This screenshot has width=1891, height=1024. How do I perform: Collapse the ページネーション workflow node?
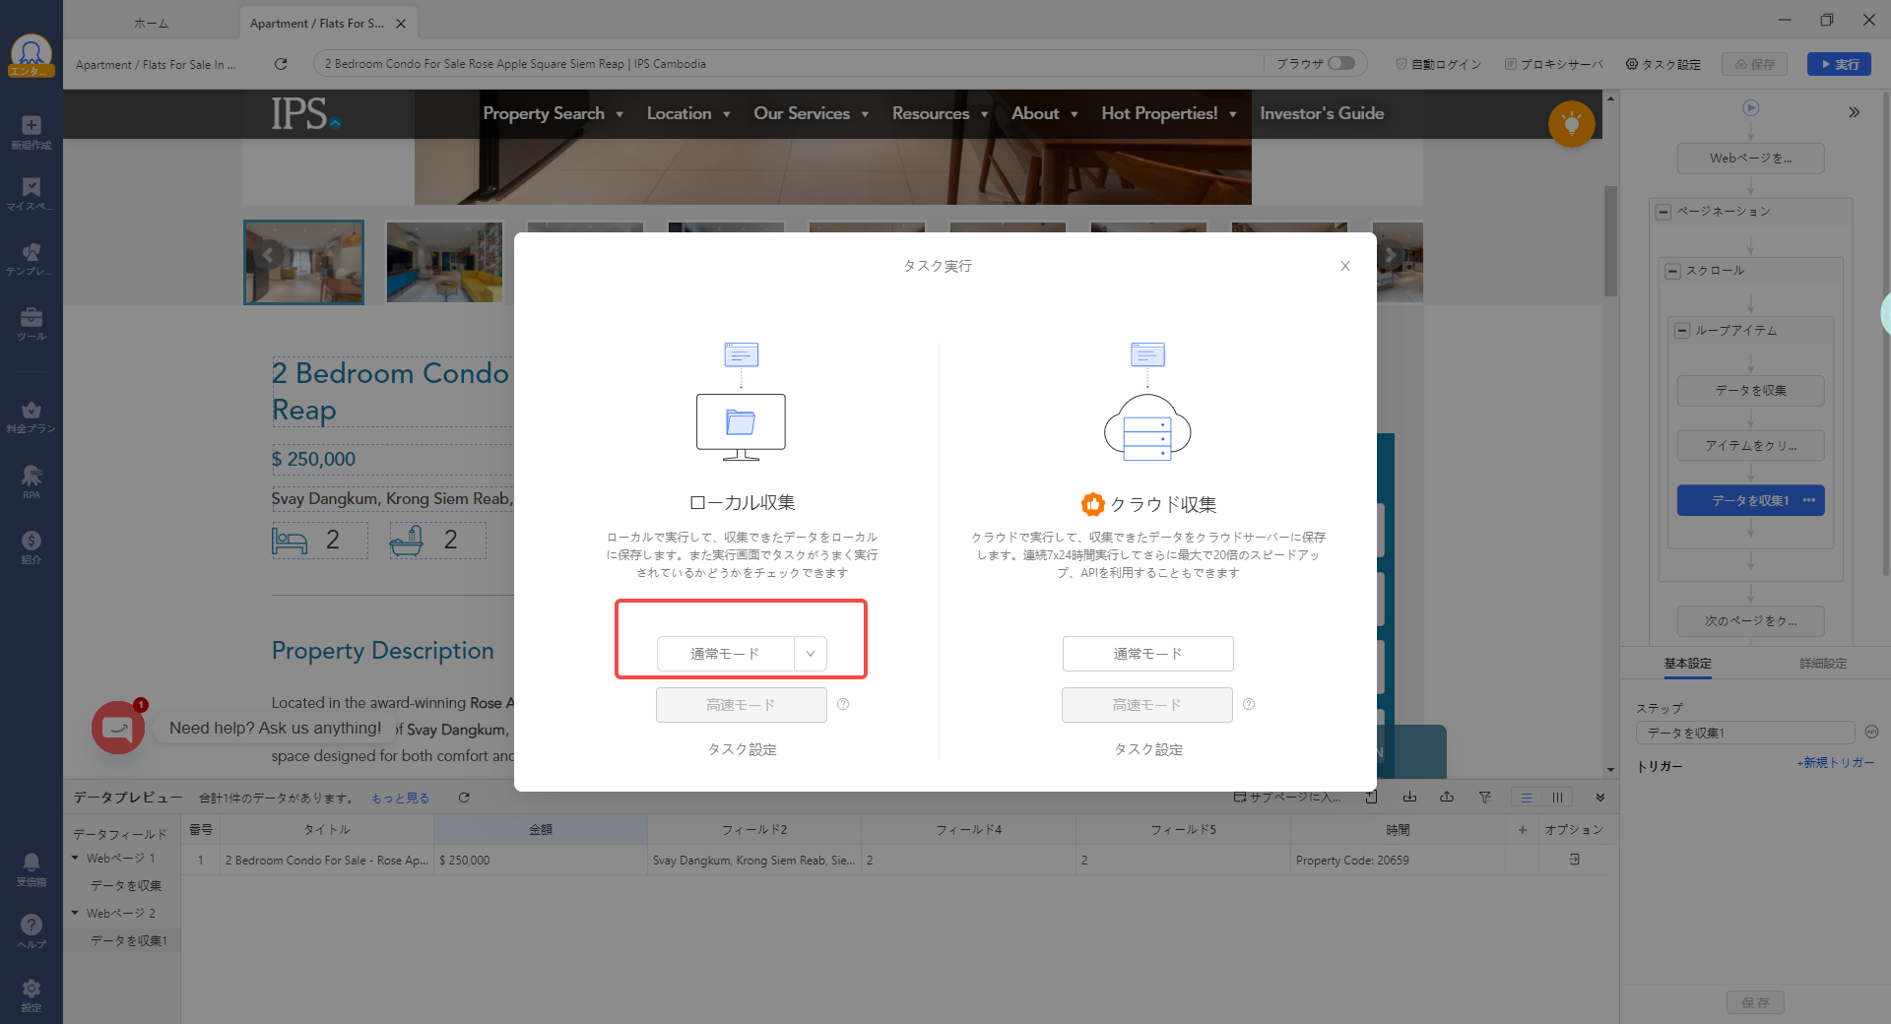(x=1663, y=212)
